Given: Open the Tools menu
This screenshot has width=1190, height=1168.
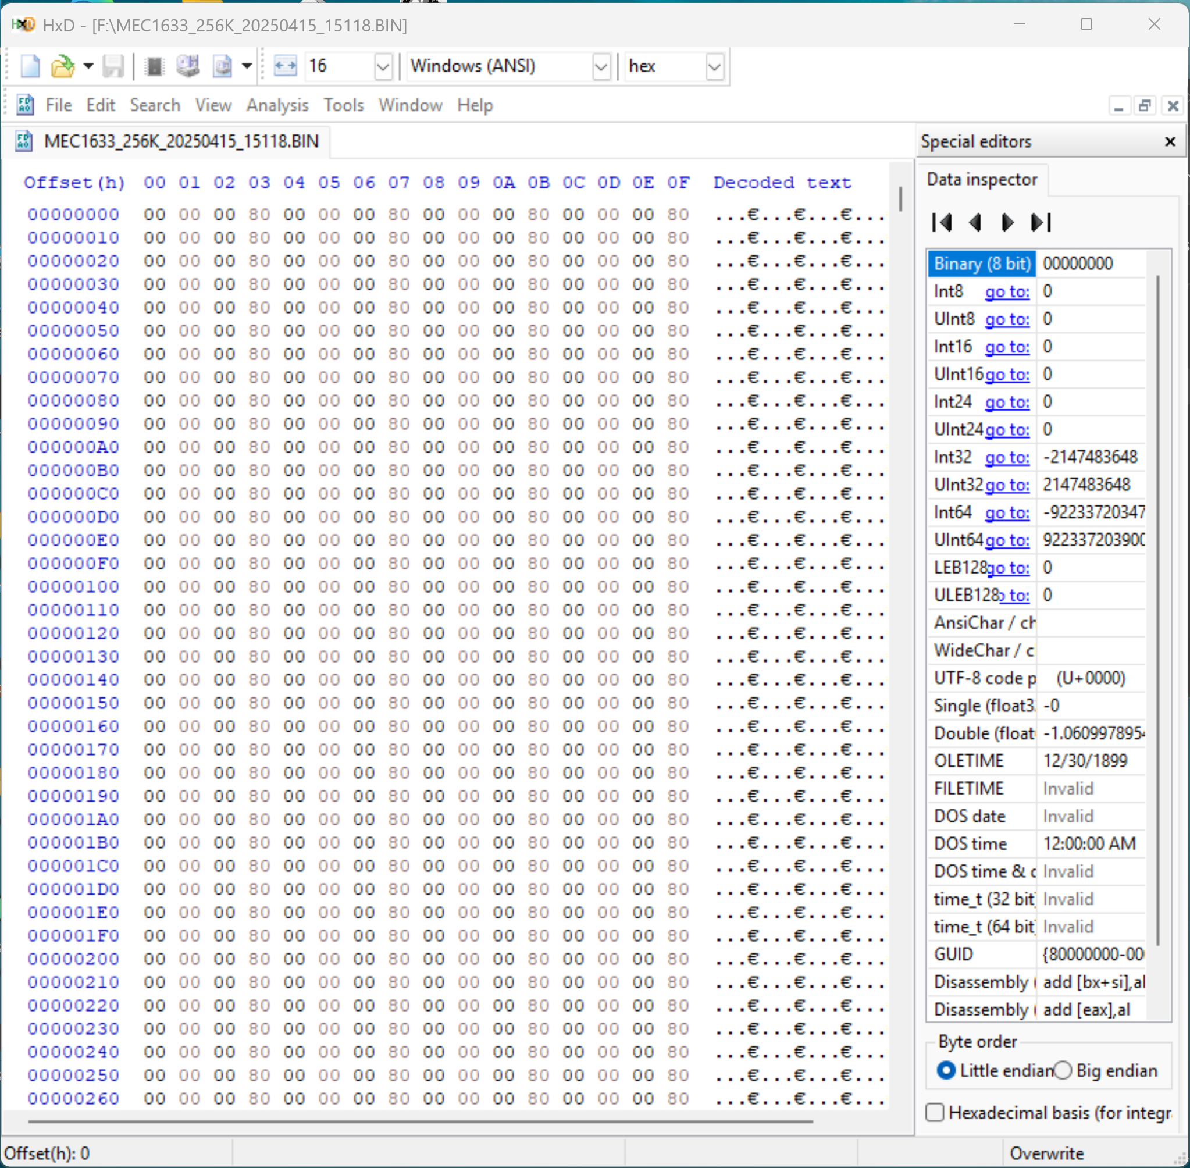Looking at the screenshot, I should pos(344,105).
